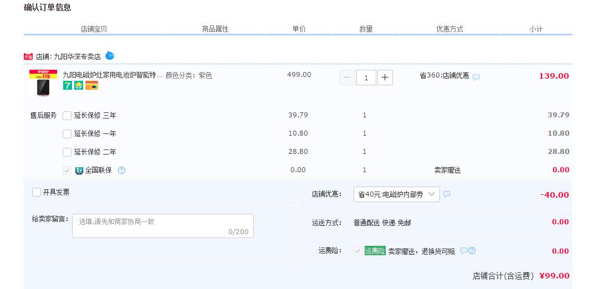
Task: Click the 省360:店铺优惠 discount text
Action: click(444, 75)
